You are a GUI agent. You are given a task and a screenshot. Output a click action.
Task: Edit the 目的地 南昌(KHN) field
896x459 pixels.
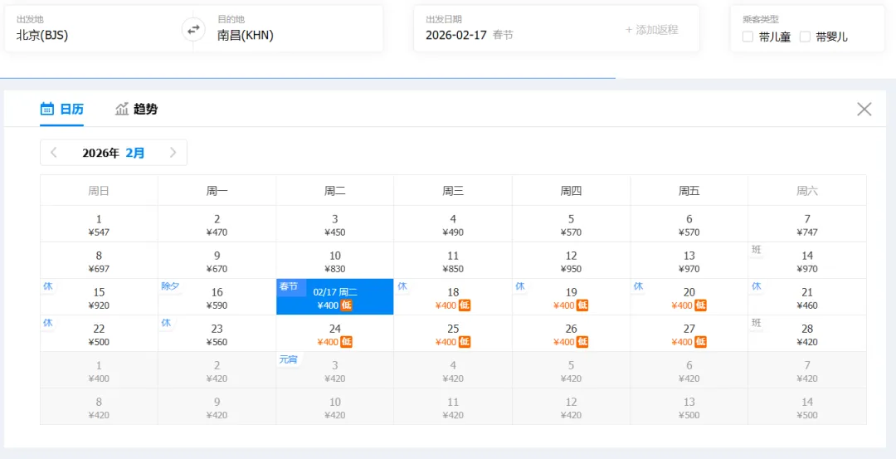tap(295, 29)
